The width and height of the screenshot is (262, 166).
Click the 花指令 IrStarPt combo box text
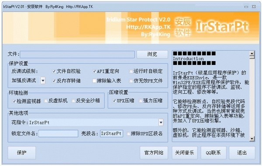click(39, 123)
